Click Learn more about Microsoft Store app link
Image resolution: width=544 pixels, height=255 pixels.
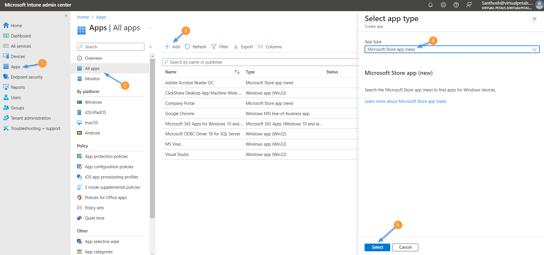click(405, 101)
